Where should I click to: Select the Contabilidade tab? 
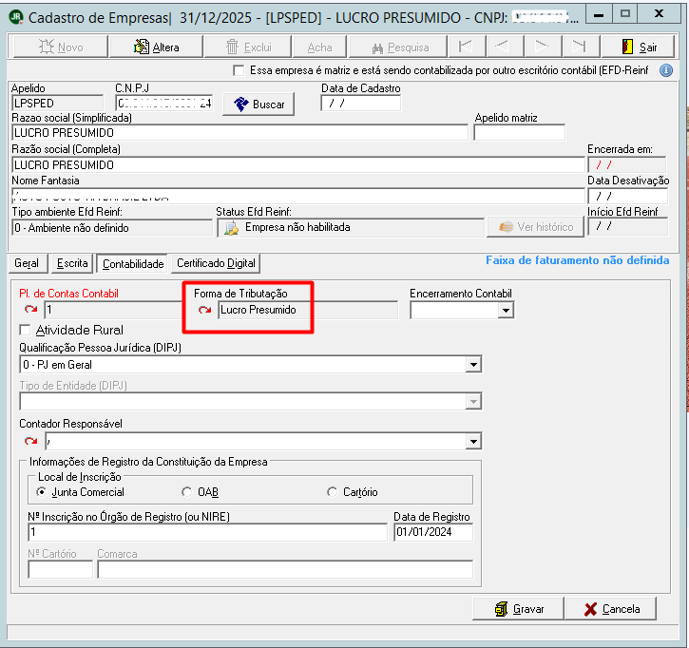click(x=133, y=263)
